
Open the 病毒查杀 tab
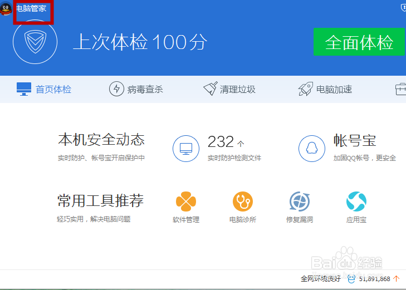pyautogui.click(x=136, y=89)
